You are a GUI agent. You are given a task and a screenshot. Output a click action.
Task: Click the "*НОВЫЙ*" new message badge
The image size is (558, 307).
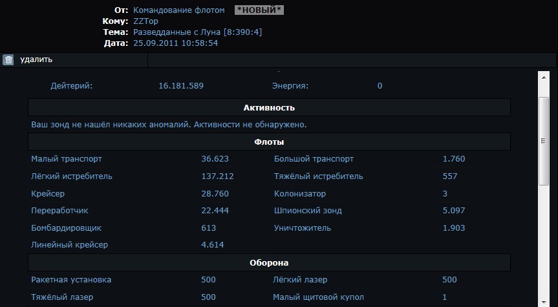pyautogui.click(x=259, y=10)
